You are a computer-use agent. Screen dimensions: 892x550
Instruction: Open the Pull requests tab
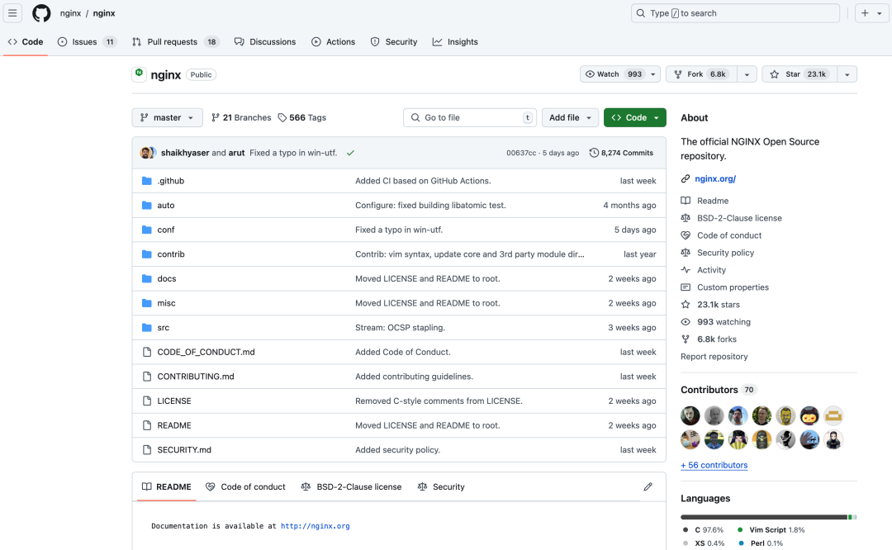[x=175, y=42]
